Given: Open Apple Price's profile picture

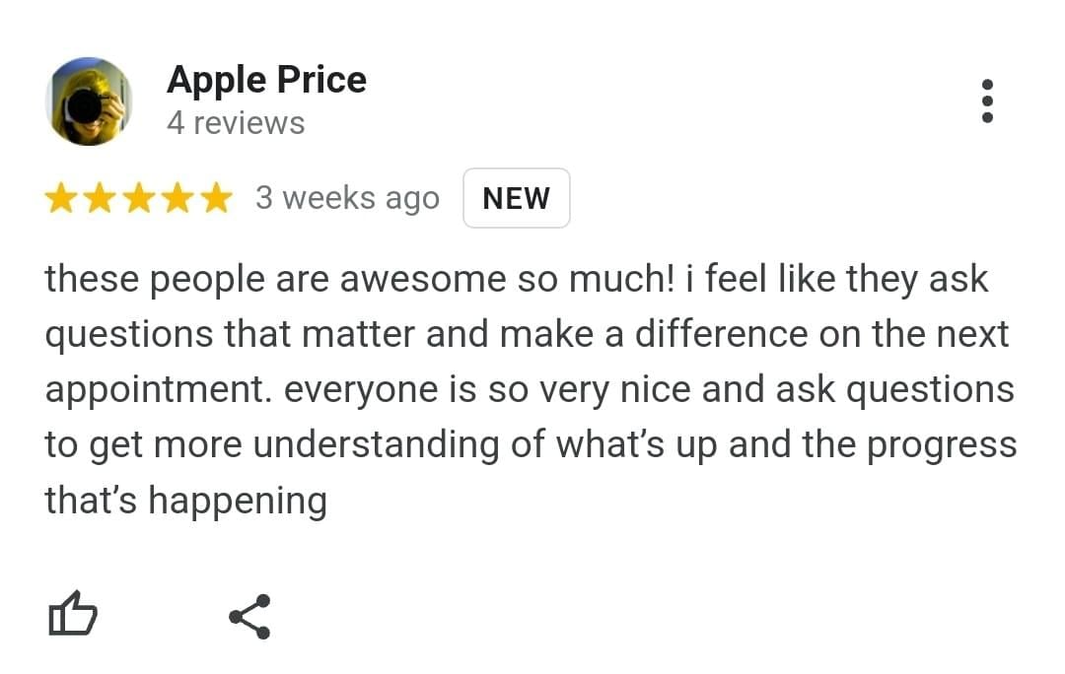Looking at the screenshot, I should 89,101.
